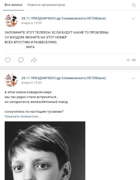This screenshot has height=180, width=140.
Task: Open the wall search magnifier icon
Action: click(x=134, y=5)
